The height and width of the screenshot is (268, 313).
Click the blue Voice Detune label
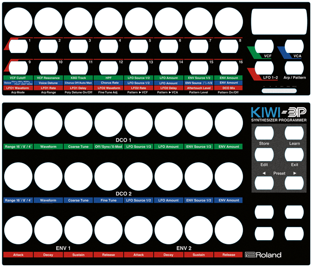[x=48, y=83]
